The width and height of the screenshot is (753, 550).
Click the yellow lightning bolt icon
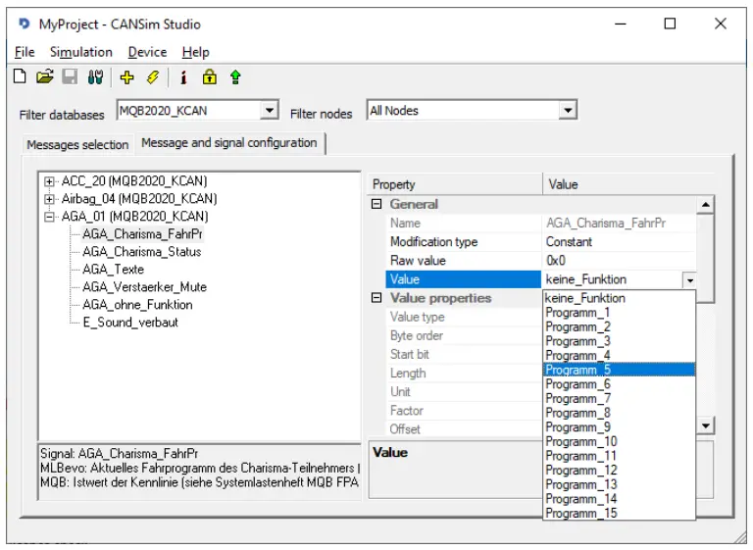[x=152, y=77]
